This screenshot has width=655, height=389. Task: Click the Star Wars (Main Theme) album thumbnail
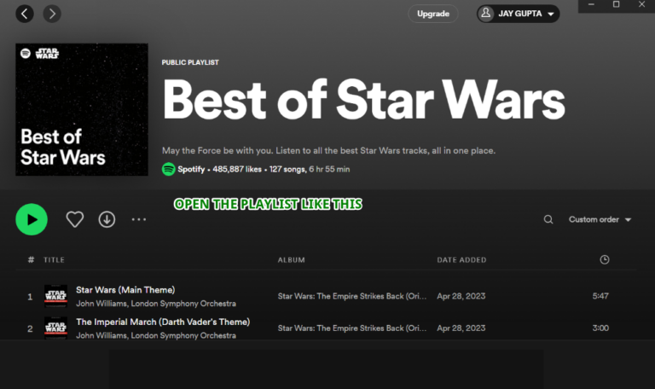56,296
